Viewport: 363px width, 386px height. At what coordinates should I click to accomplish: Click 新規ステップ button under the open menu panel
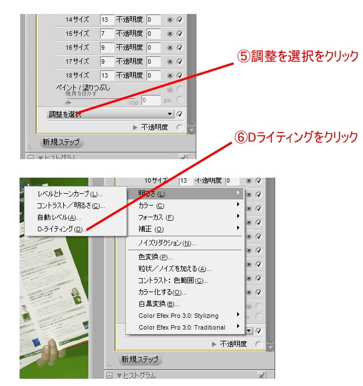(x=140, y=359)
